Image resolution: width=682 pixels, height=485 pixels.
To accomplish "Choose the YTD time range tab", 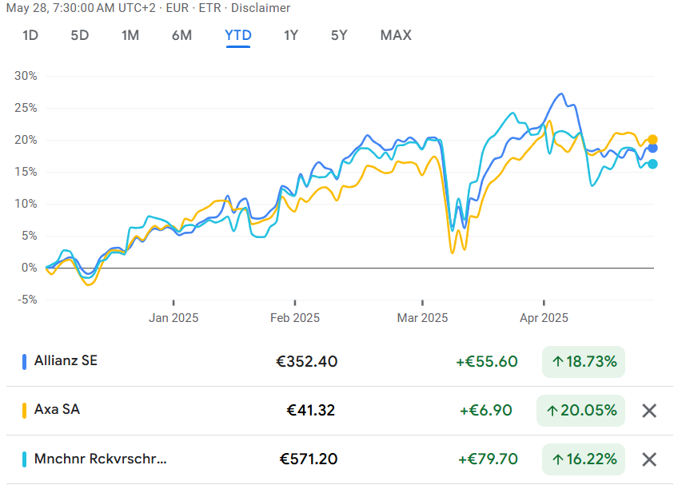I will [238, 35].
